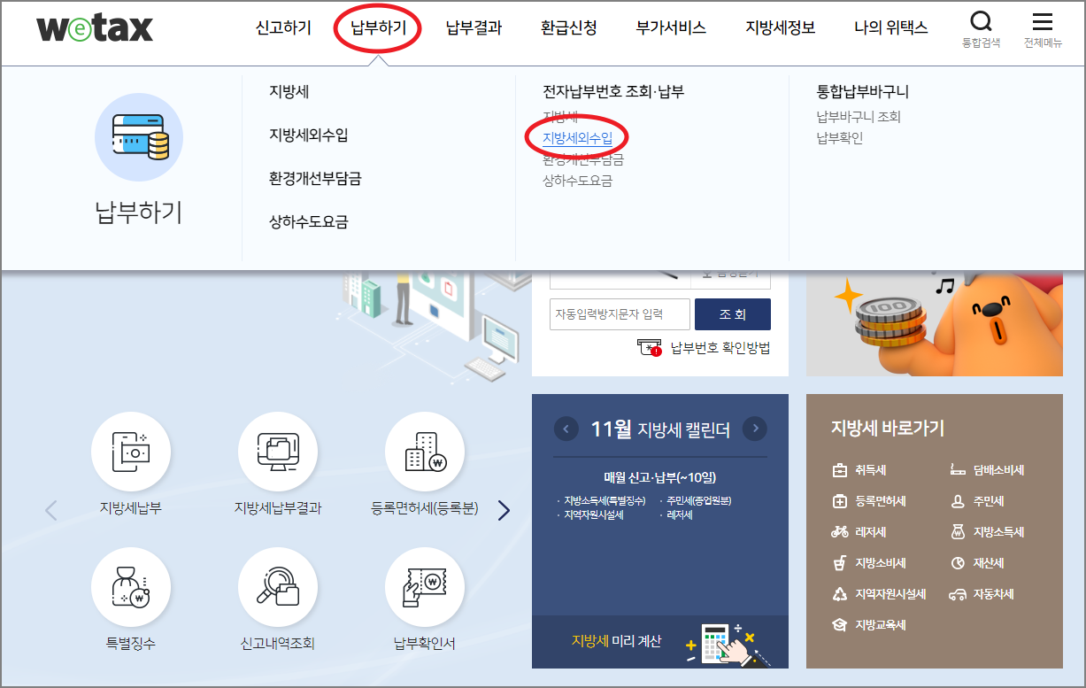
Task: Click the 지방세납부 round icon
Action: point(131,452)
